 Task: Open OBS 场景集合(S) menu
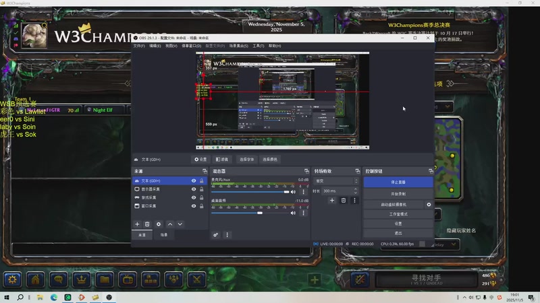tap(239, 46)
